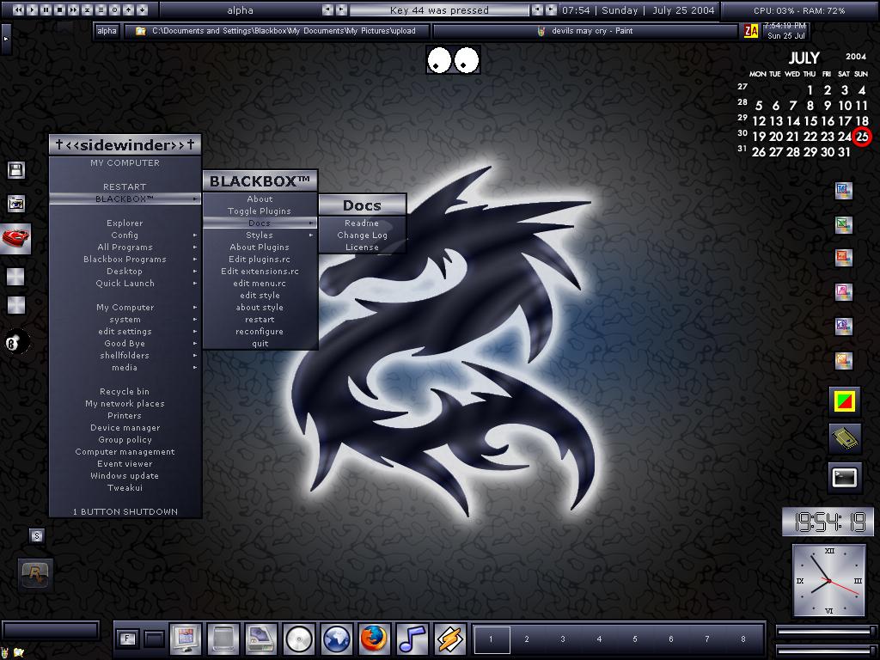Click the play button in the top toolbar

(x=32, y=9)
